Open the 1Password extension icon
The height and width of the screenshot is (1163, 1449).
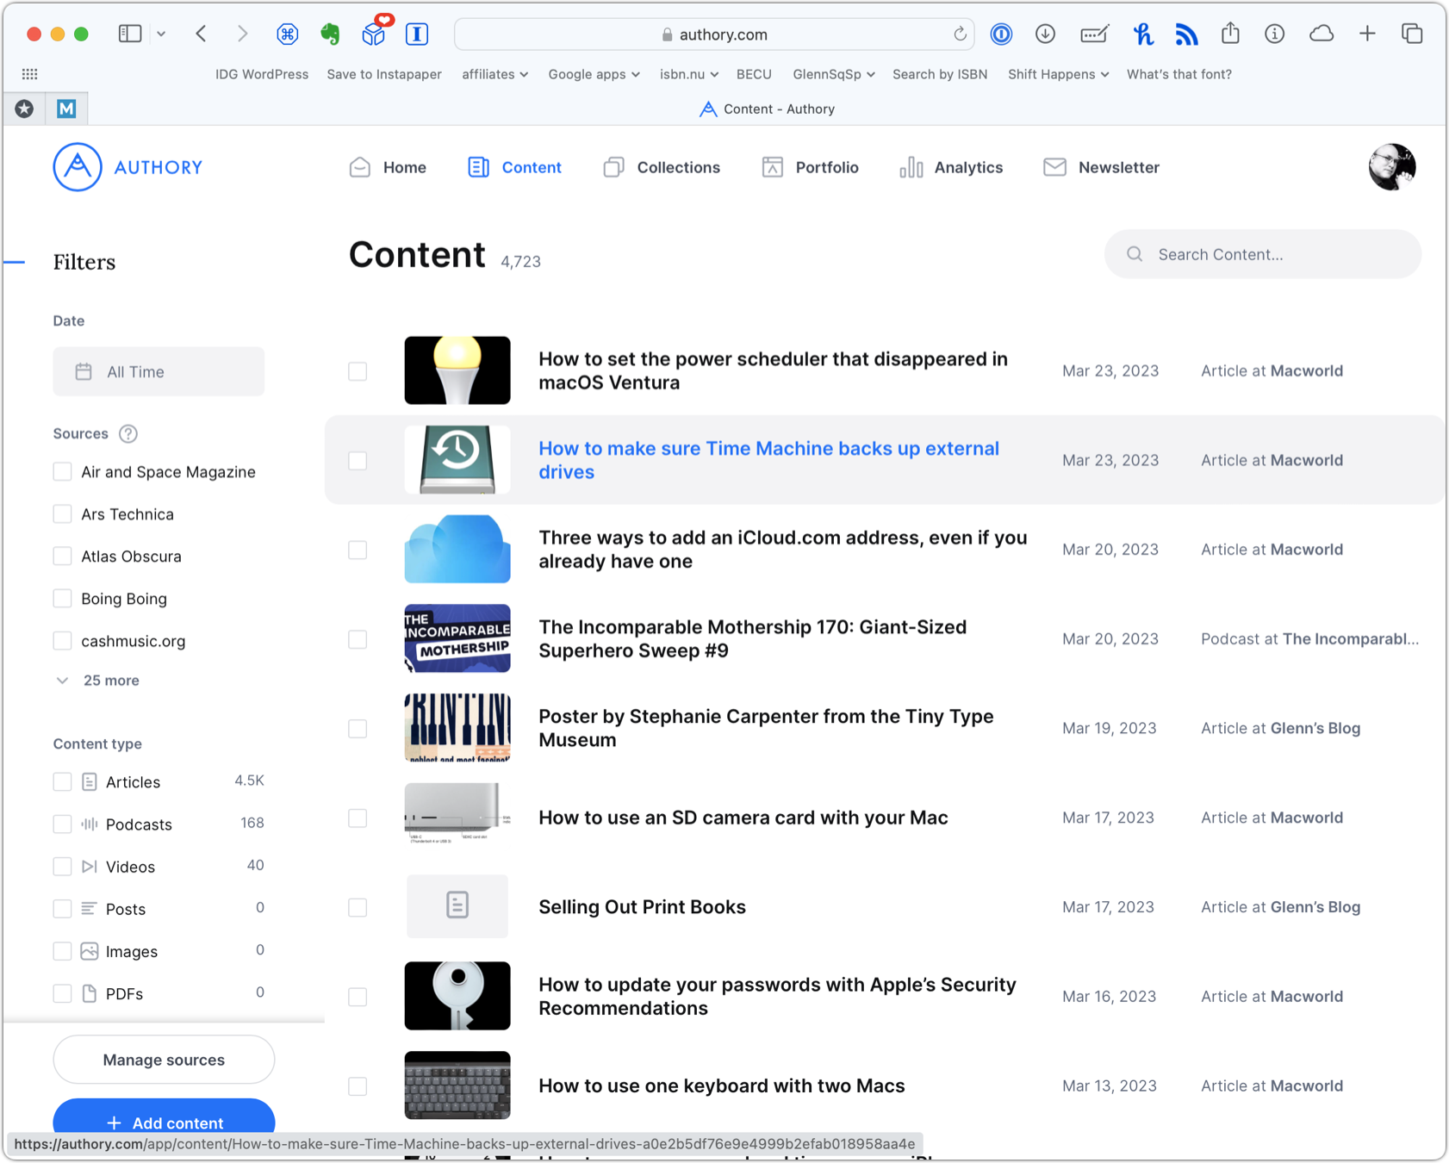tap(1001, 34)
